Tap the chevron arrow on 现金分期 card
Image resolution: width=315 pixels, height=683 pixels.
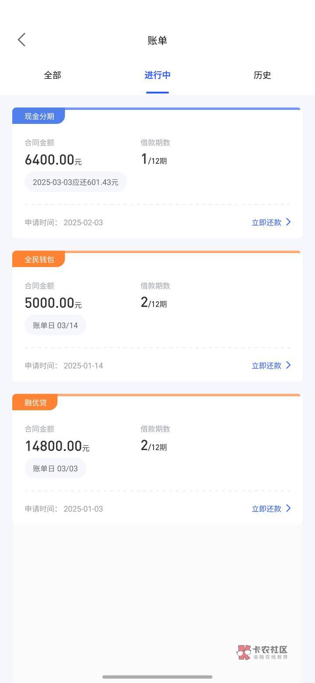point(288,222)
